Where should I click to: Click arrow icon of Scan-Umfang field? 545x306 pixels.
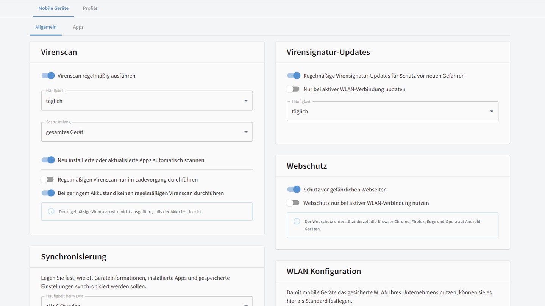point(246,132)
